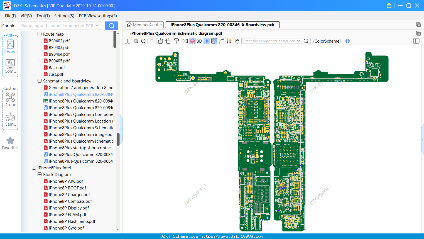Open iPhone8P Charger.pdf in tree
Image resolution: width=424 pixels, height=239 pixels.
69,194
